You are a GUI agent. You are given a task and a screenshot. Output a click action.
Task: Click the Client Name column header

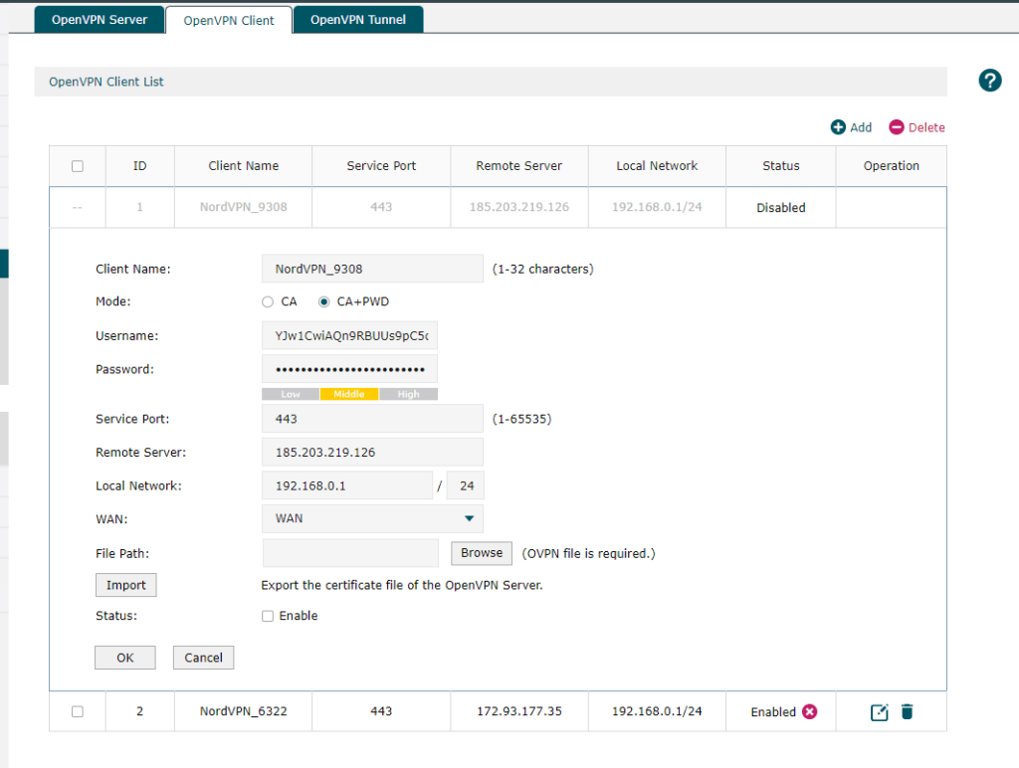click(243, 166)
